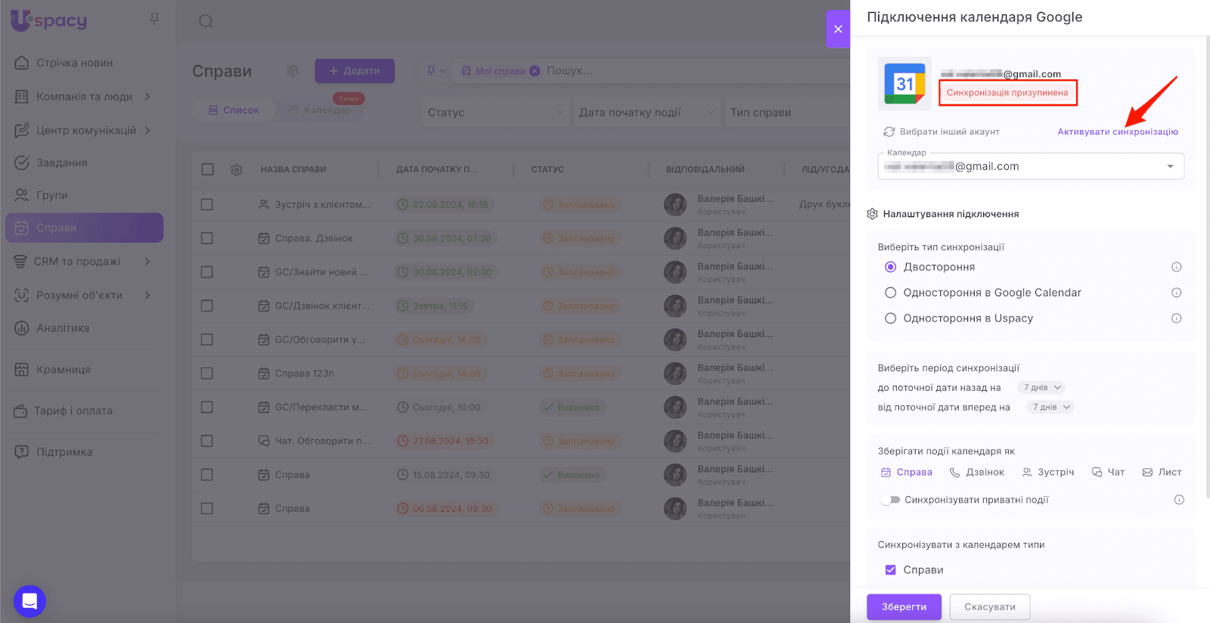Save events as Зустріч type
Image resolution: width=1210 pixels, height=623 pixels.
pos(1048,473)
